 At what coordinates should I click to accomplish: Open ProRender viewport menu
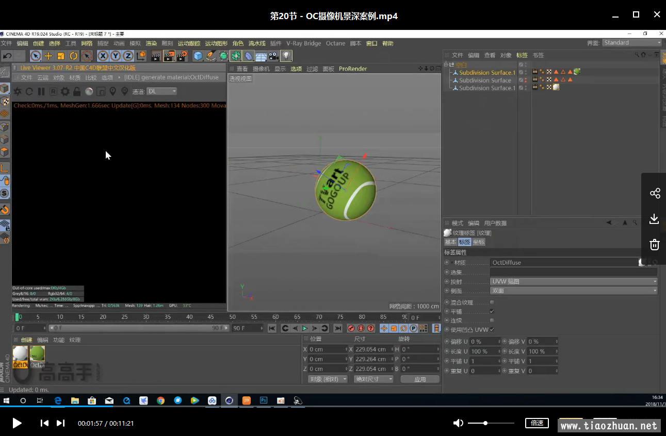coord(353,69)
